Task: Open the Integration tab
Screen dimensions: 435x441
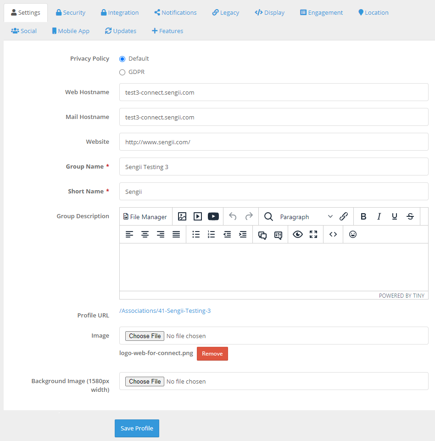Action: 120,13
